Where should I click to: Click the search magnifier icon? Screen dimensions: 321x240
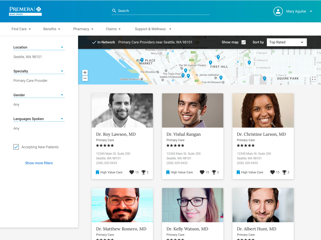tap(114, 11)
